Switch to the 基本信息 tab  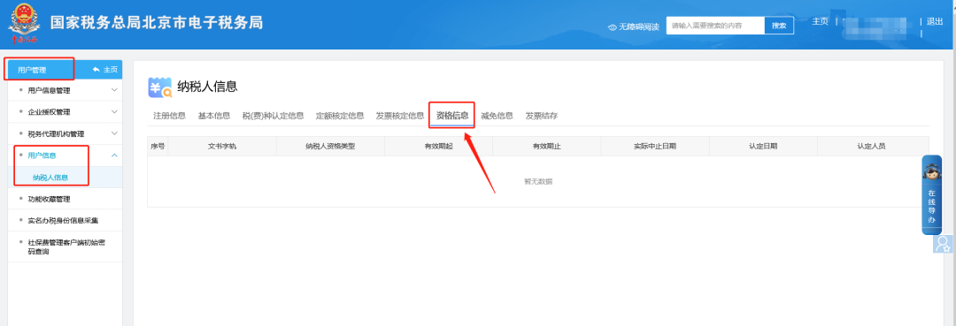(x=214, y=116)
